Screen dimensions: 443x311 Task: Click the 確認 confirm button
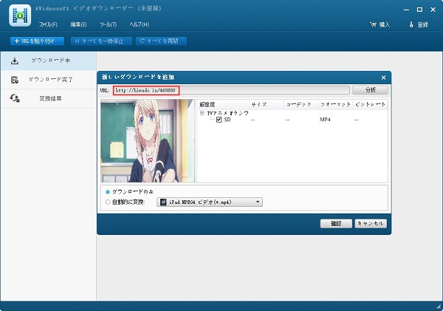336,224
